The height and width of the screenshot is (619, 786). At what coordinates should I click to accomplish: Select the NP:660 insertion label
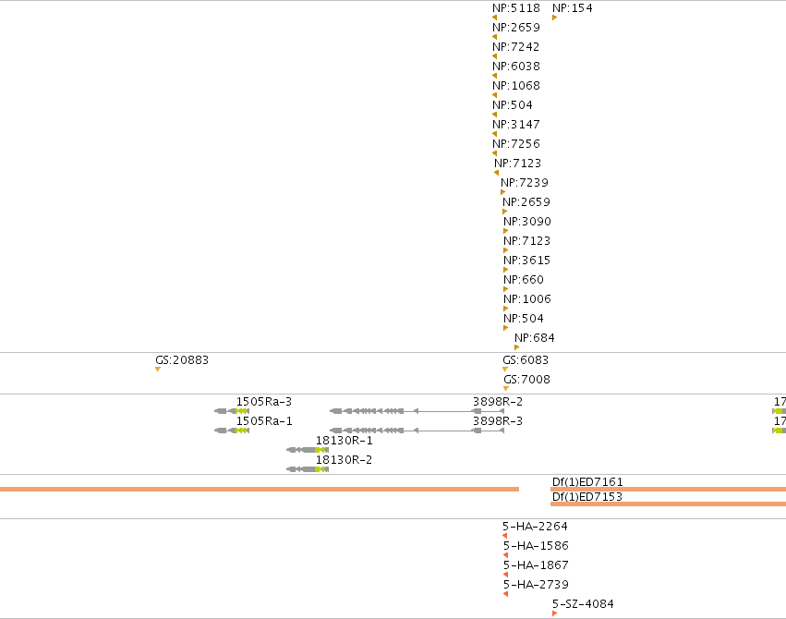[524, 280]
